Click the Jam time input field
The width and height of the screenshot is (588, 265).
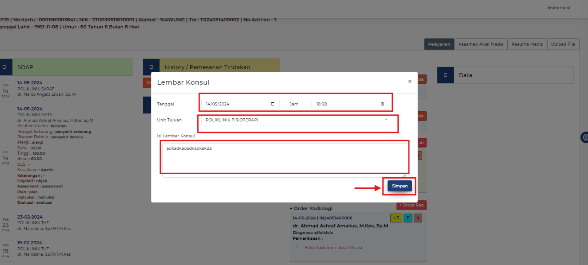[x=344, y=104]
